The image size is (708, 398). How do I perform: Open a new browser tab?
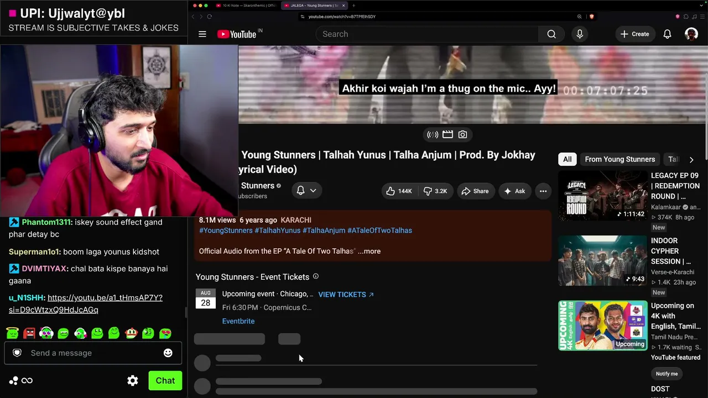pyautogui.click(x=354, y=6)
